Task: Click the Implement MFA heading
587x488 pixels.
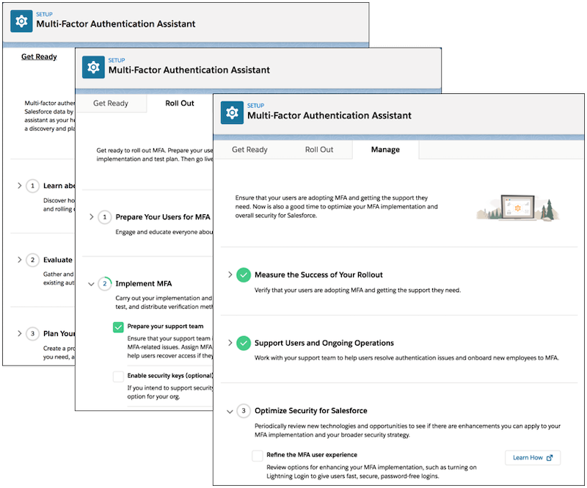Action: click(x=144, y=284)
